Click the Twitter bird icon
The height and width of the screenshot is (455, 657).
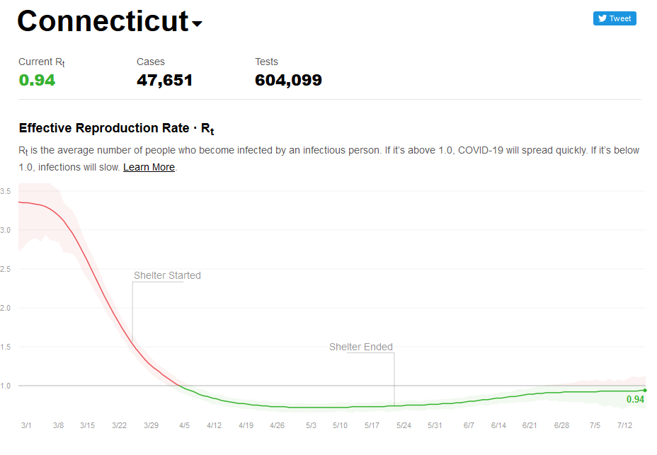[602, 18]
